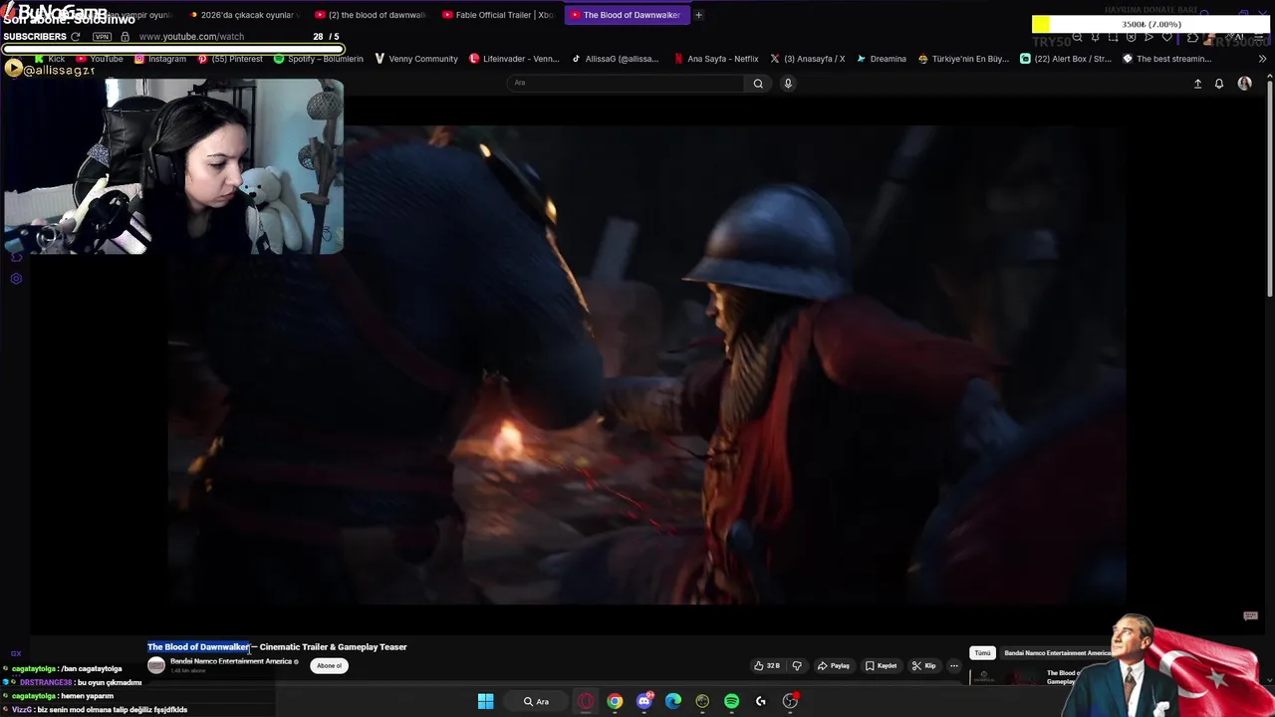Image resolution: width=1275 pixels, height=717 pixels.
Task: Click the address bar URL youtube.com/watch
Action: point(191,37)
